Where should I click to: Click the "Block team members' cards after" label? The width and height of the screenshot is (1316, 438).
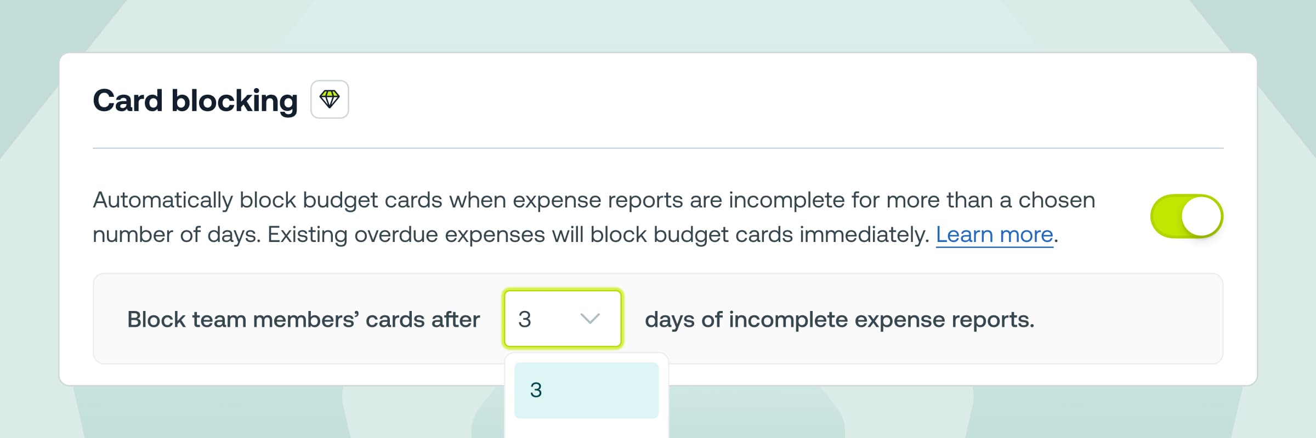coord(303,320)
